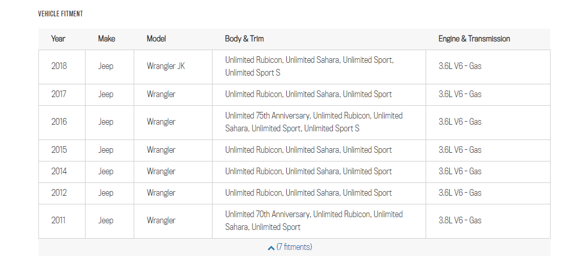
Task: Click the Unlimited 70th Anniversary trim text
Action: pos(267,215)
